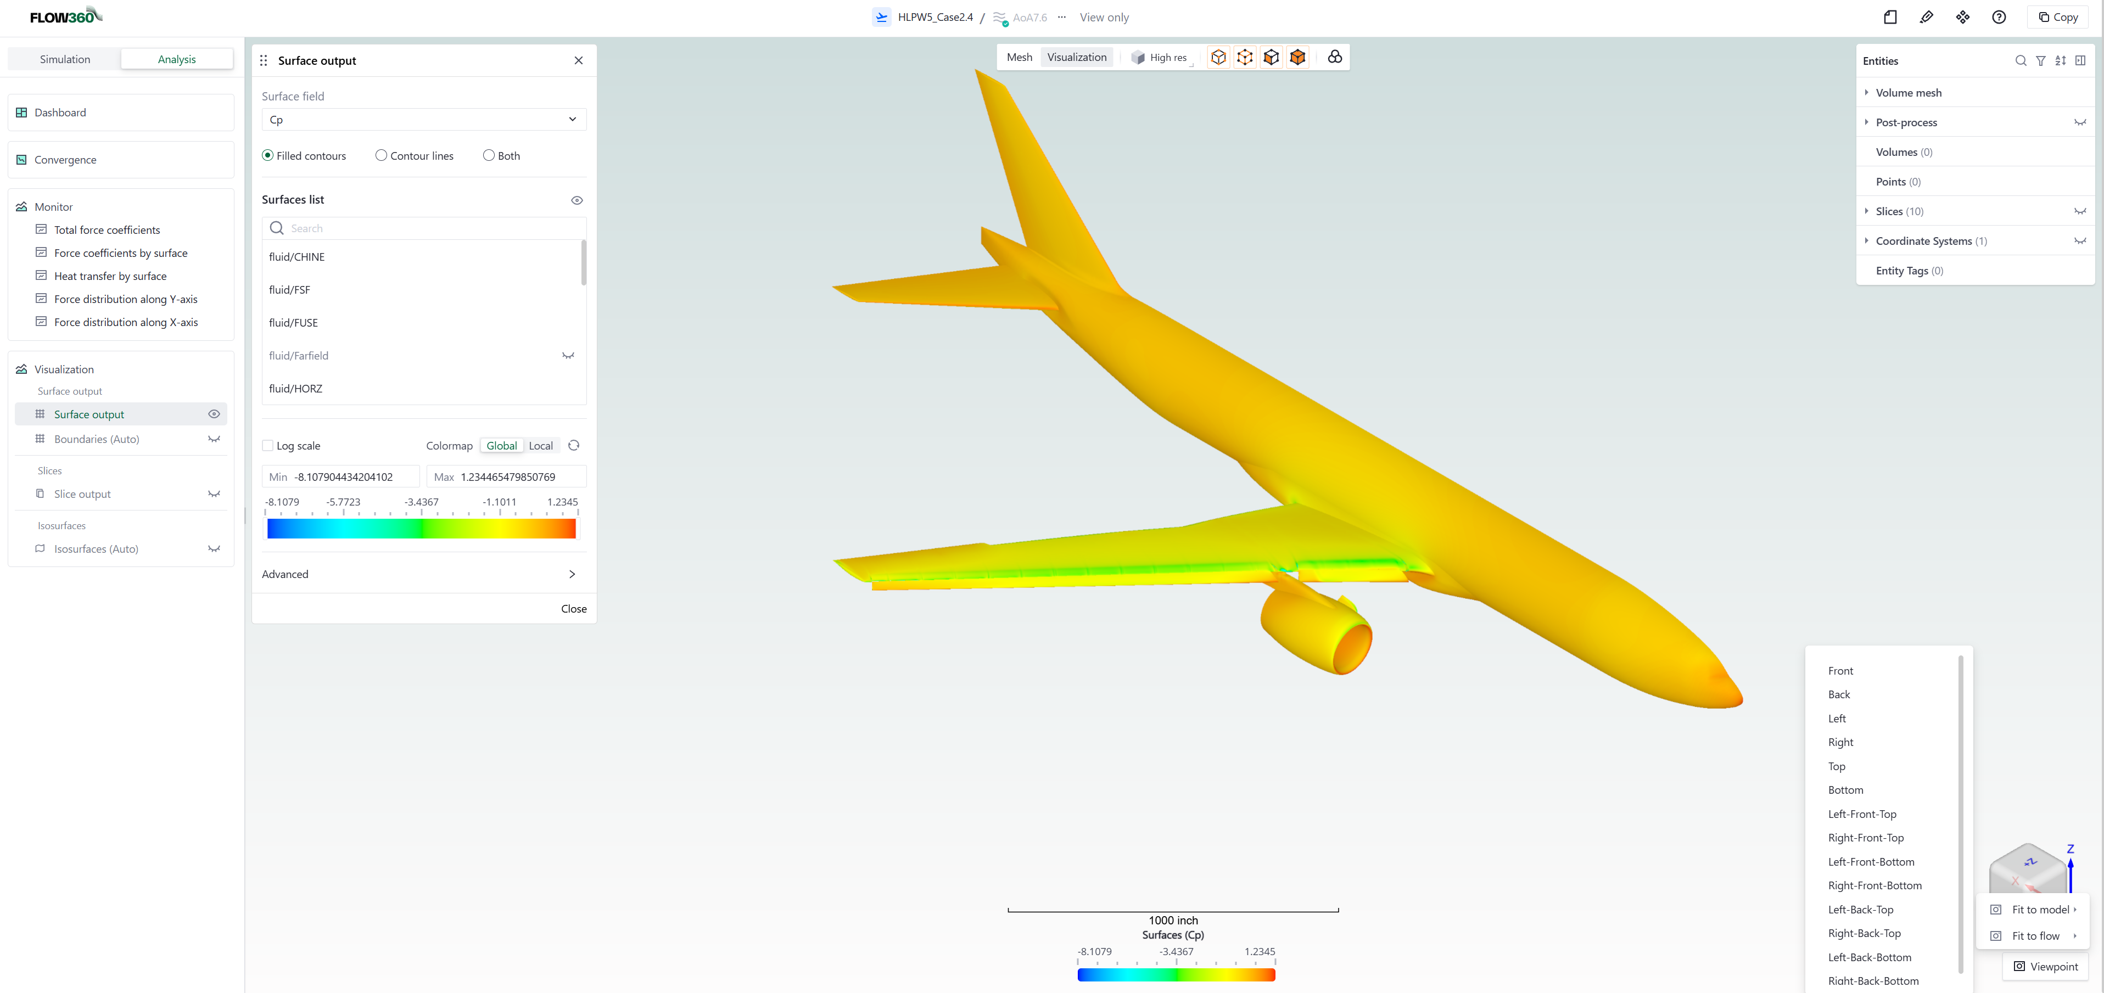The height and width of the screenshot is (993, 2104).
Task: Reset colormap range with refresh icon
Action: [573, 446]
